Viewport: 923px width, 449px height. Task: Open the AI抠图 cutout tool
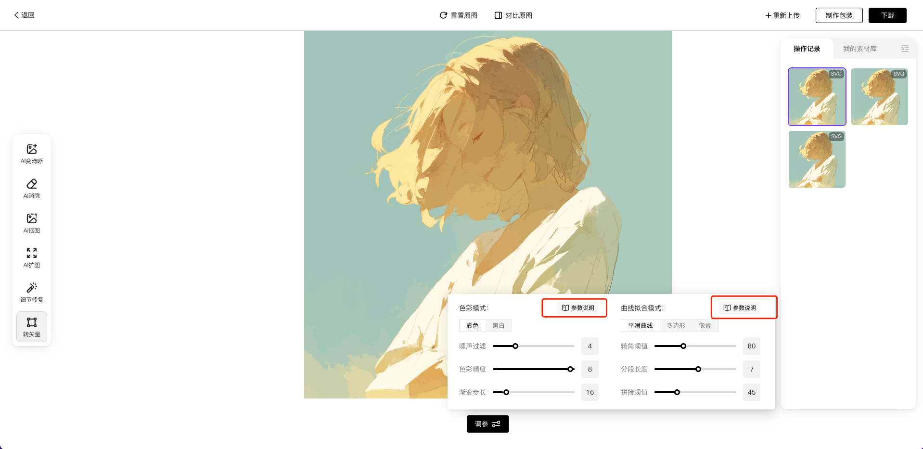click(x=32, y=223)
